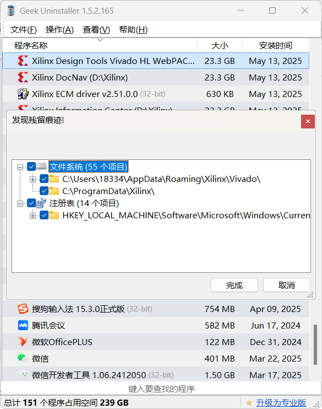322x409 pixels.
Task: Click the 微信开发者工具 icon
Action: click(x=23, y=375)
